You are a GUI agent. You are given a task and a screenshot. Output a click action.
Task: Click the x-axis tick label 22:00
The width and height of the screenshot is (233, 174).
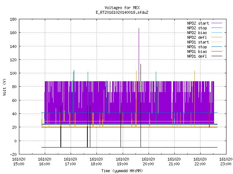(x=200, y=164)
